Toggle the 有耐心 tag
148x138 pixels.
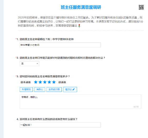point(40,90)
